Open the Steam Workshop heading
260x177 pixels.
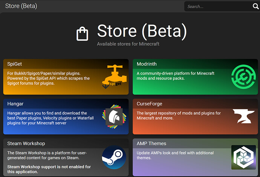26,144
